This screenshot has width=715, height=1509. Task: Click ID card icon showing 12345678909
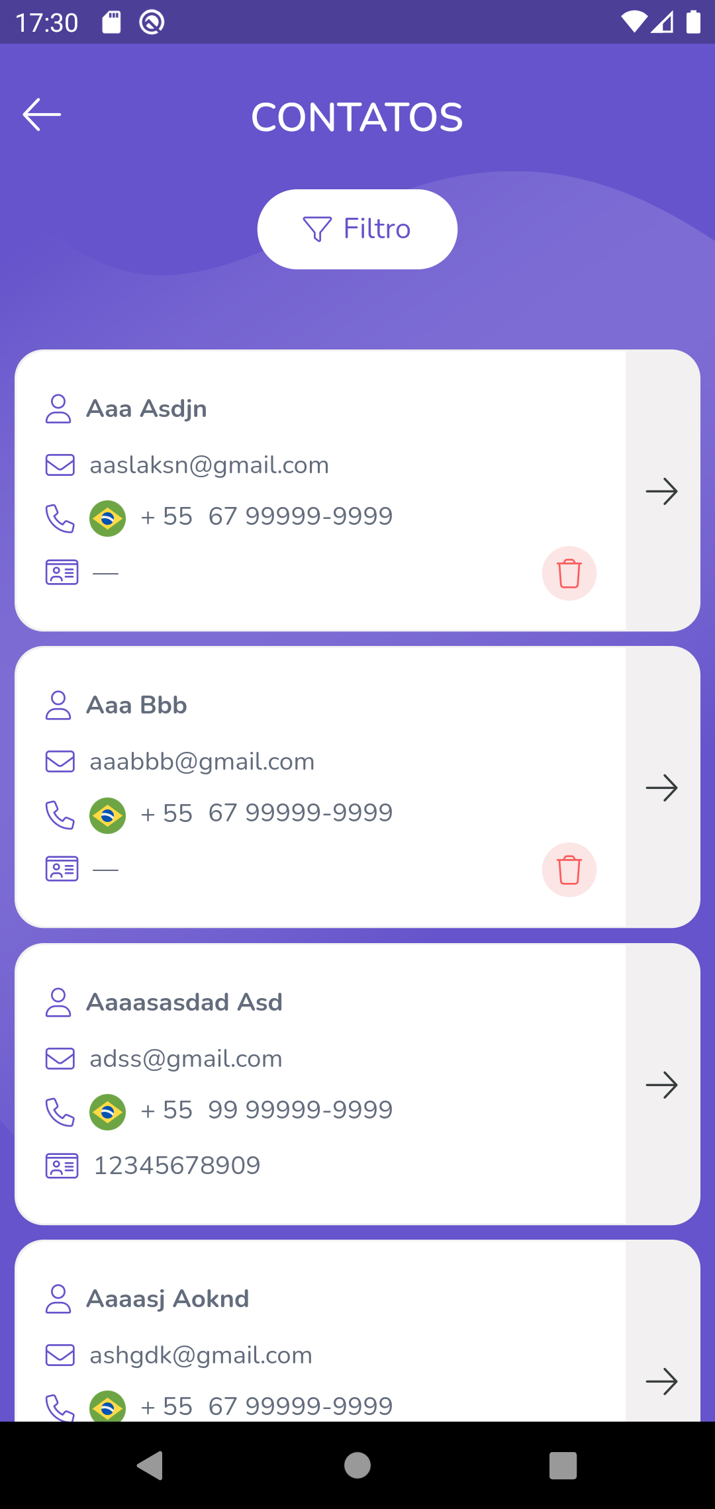click(62, 1166)
